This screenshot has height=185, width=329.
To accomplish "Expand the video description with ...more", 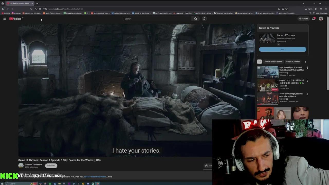I will [x=109, y=177].
